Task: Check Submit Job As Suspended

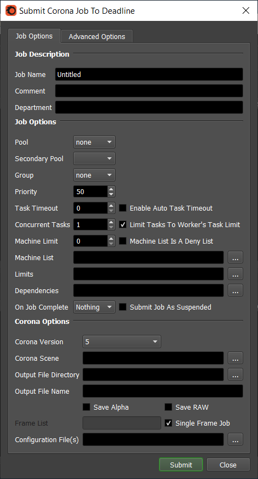Action: click(123, 307)
